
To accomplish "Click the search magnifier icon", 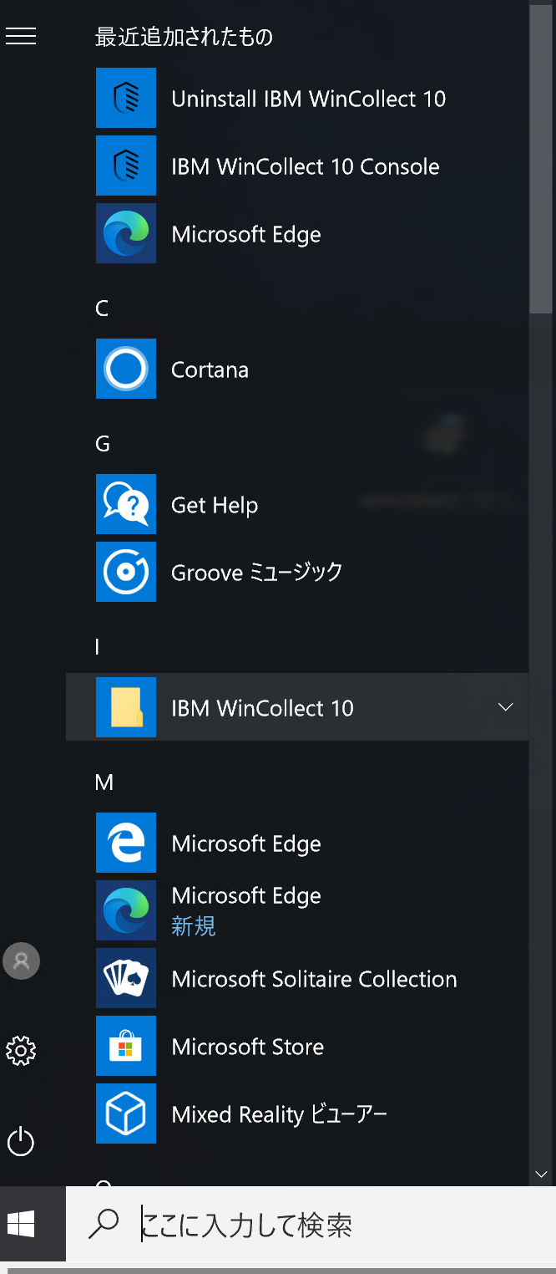I will point(104,1225).
